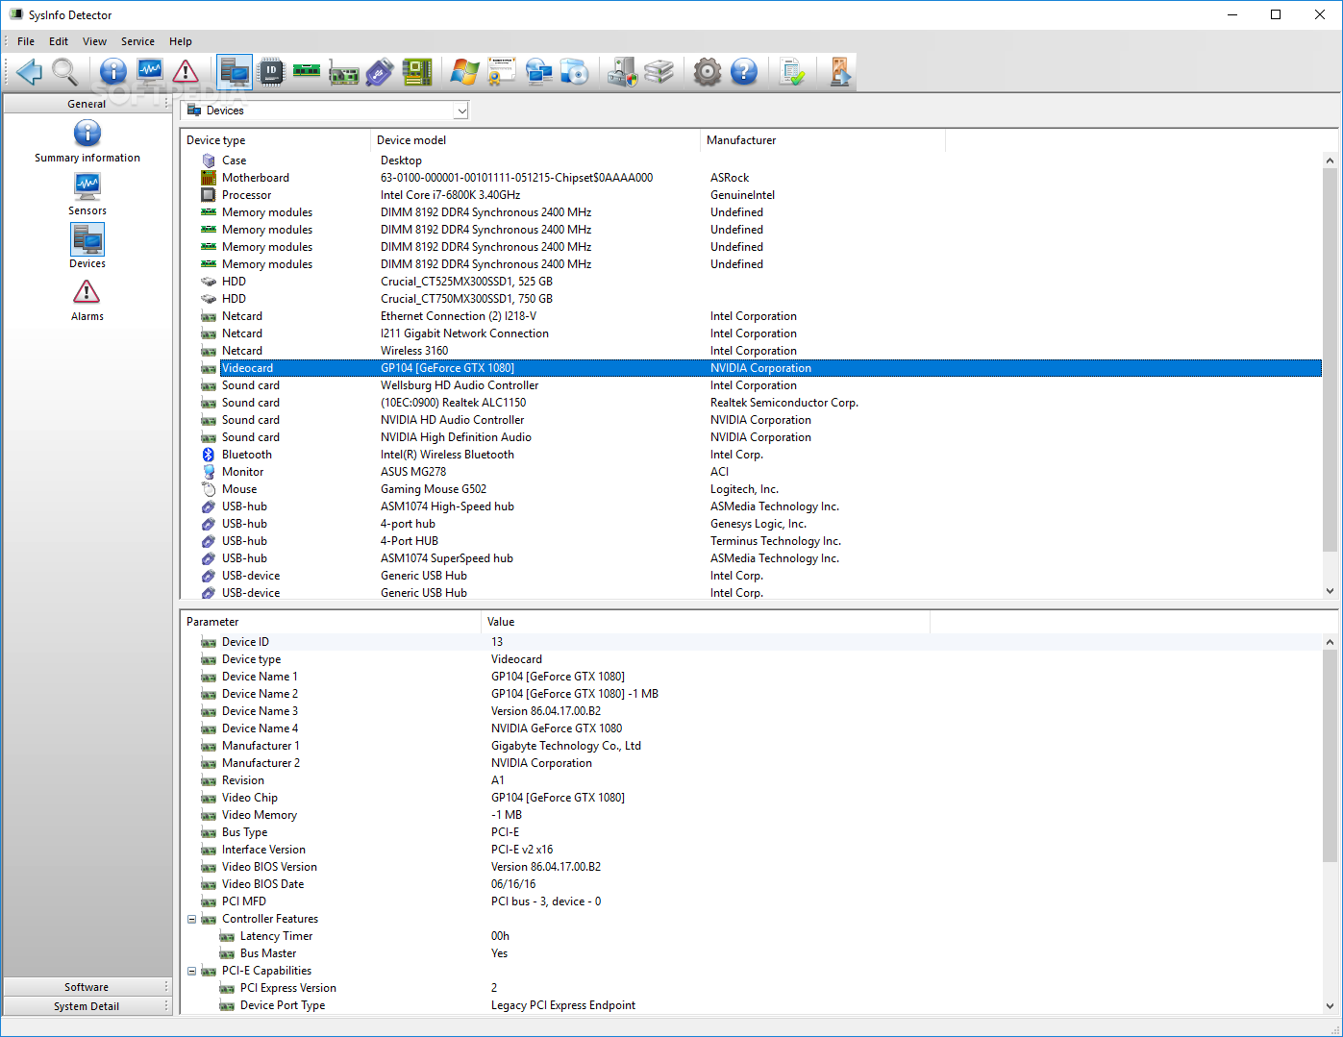Click the license certificate toolbar icon
The image size is (1343, 1037).
(x=501, y=71)
